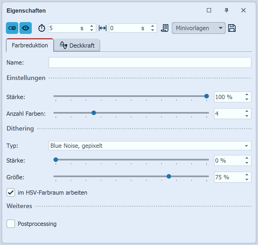Click the Größe slider handle
This screenshot has width=258, height=245.
point(169,176)
